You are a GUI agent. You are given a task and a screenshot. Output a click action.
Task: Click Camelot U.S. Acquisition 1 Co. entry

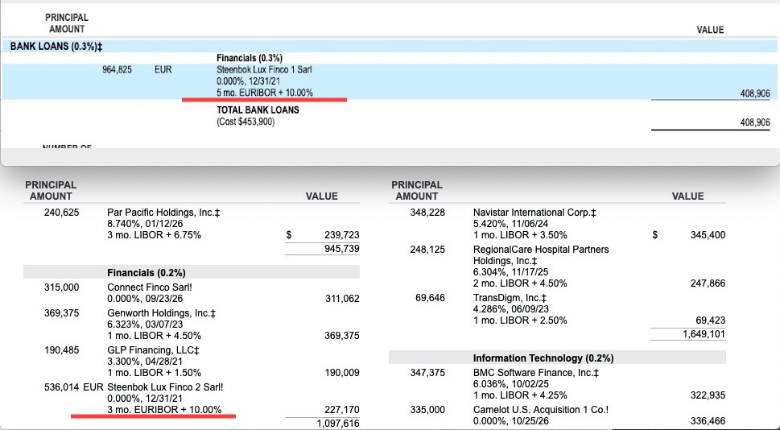click(541, 409)
